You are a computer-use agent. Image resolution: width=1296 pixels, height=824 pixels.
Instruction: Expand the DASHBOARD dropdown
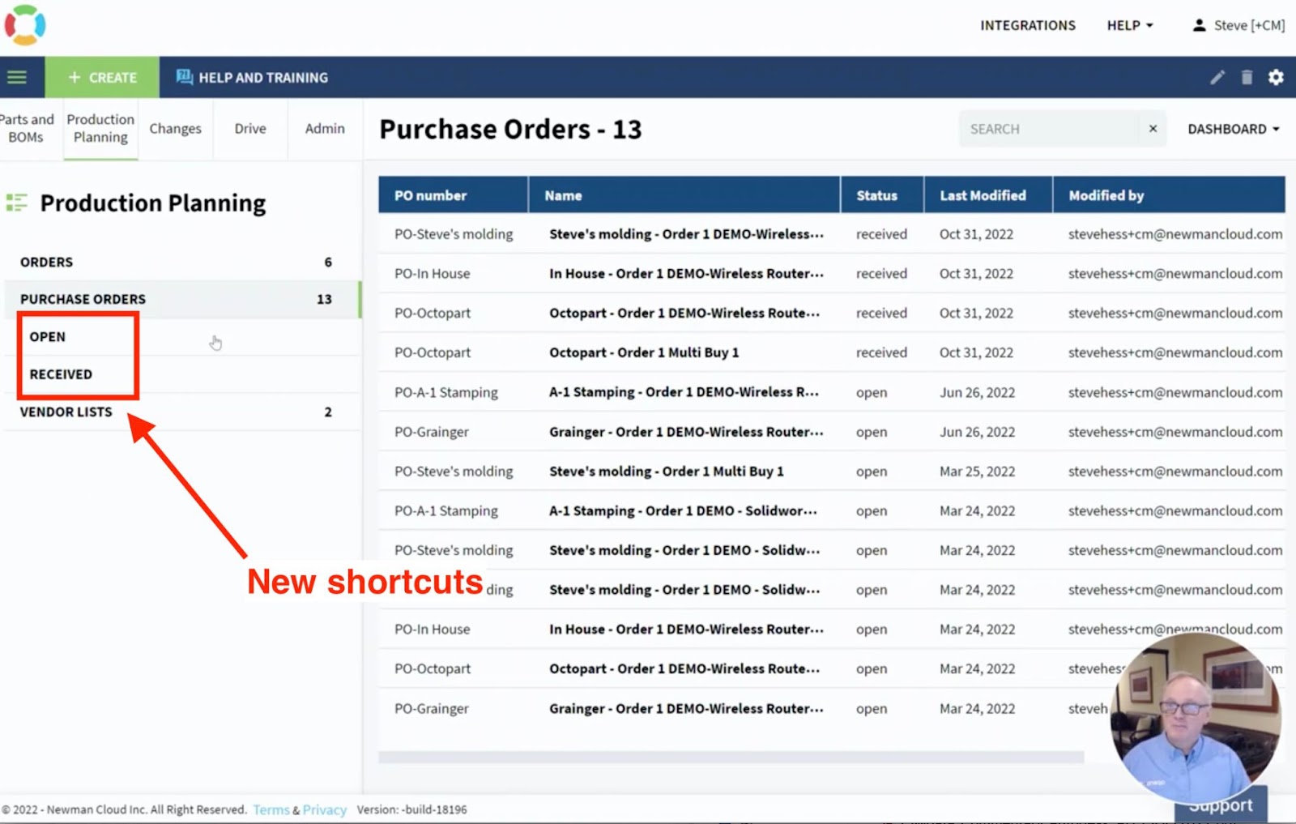tap(1233, 129)
